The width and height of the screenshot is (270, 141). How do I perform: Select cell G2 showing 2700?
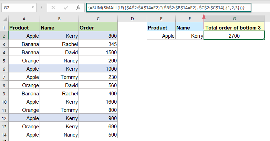pyautogui.click(x=234, y=35)
